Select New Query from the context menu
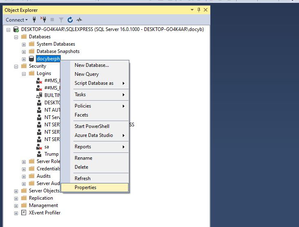299x227 pixels. [x=86, y=74]
